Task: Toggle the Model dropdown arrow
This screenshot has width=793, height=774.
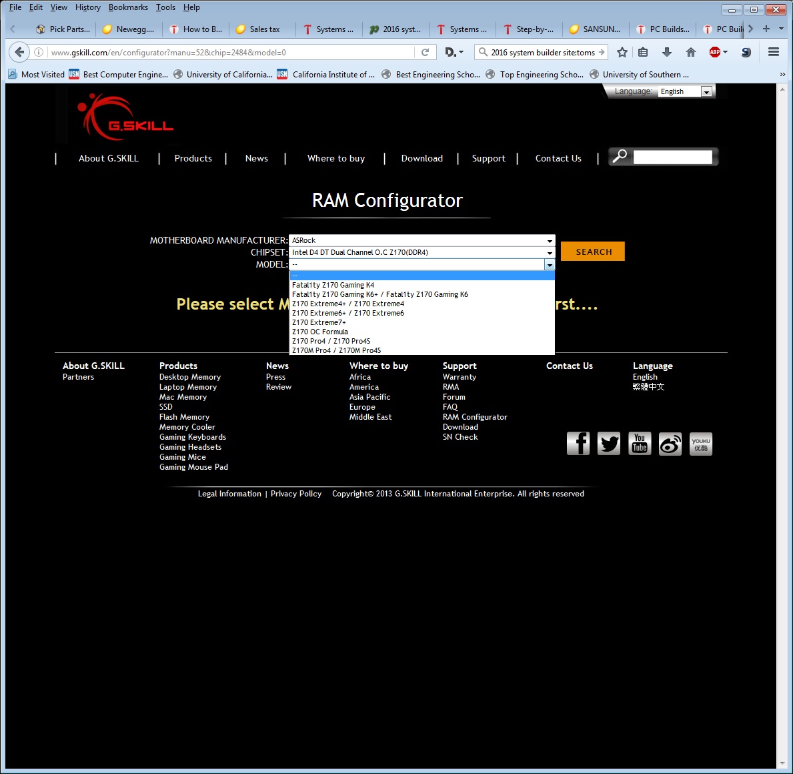Action: coord(550,265)
